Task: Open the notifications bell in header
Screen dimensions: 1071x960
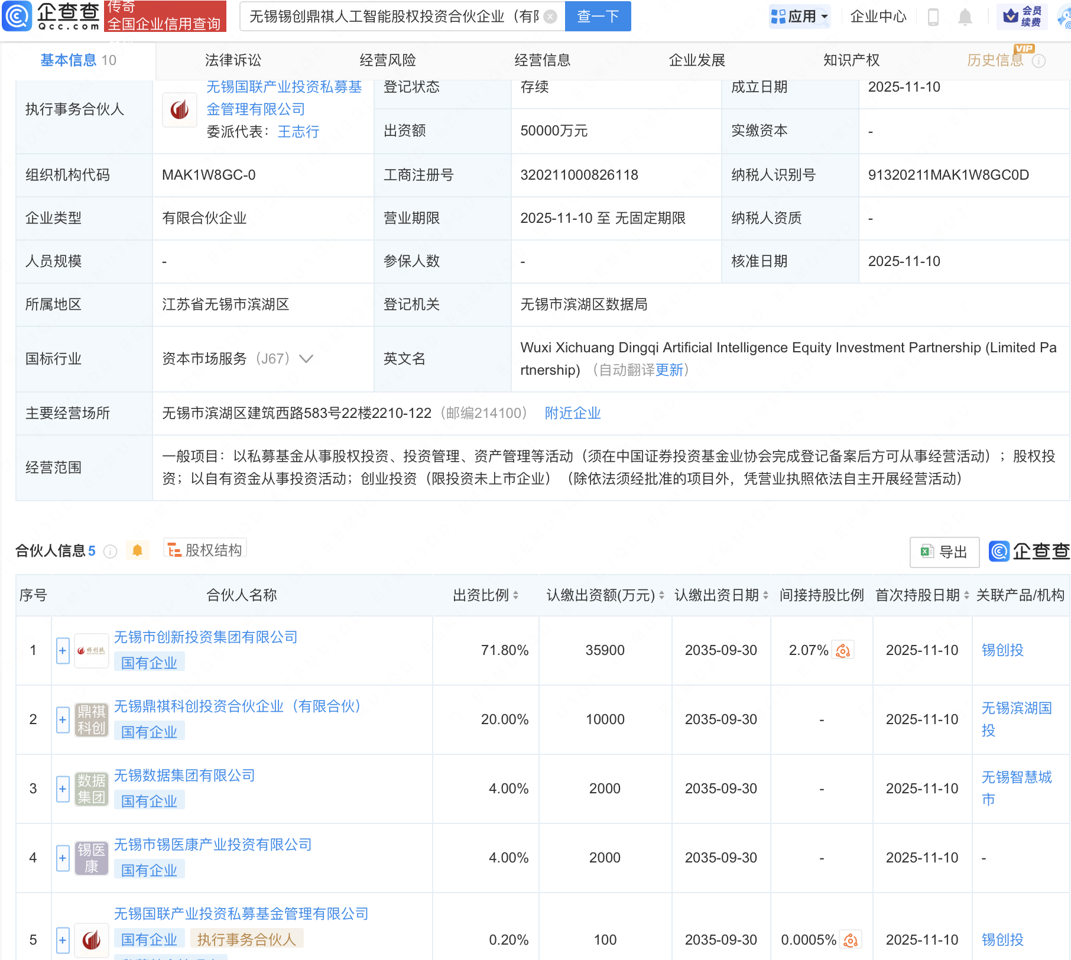Action: (965, 17)
